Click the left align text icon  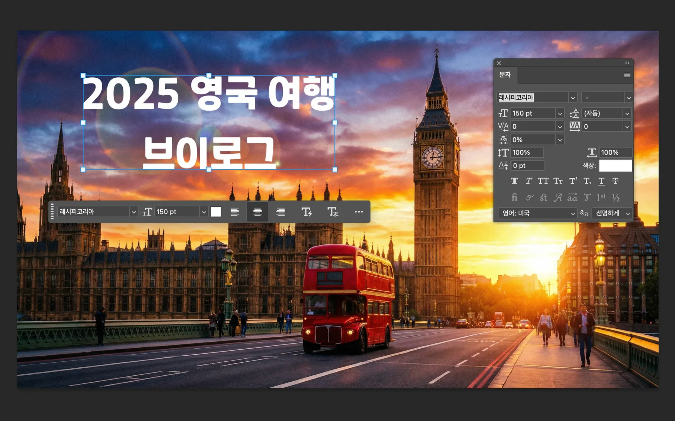tap(234, 212)
